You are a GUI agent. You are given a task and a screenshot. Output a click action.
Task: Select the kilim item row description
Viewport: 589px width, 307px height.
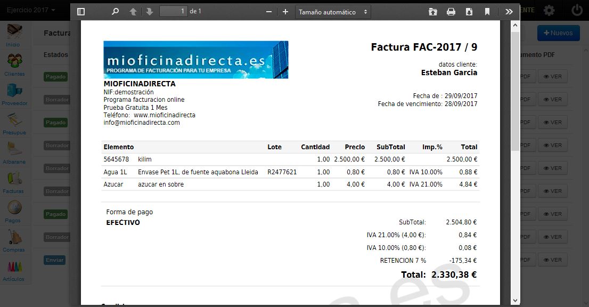[145, 159]
